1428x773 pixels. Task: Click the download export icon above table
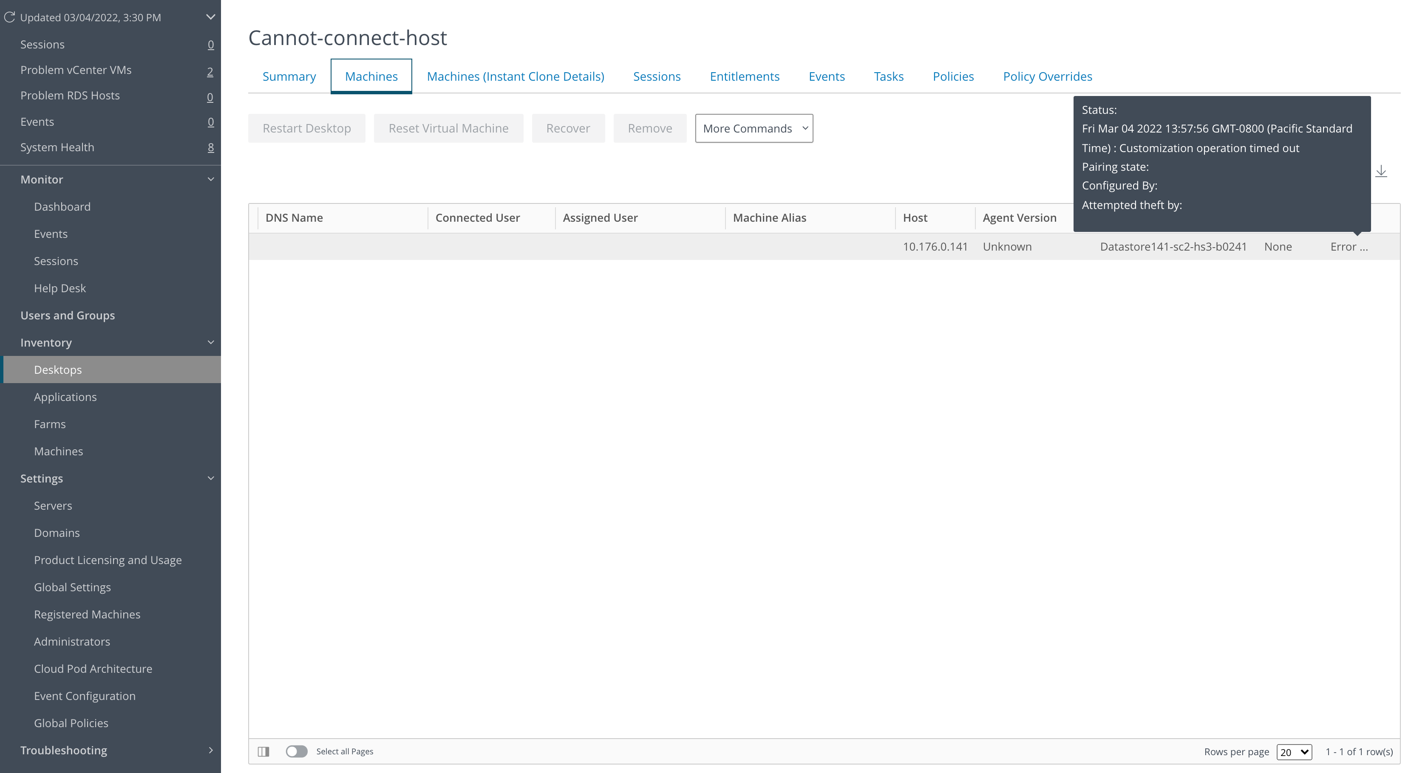pos(1381,171)
